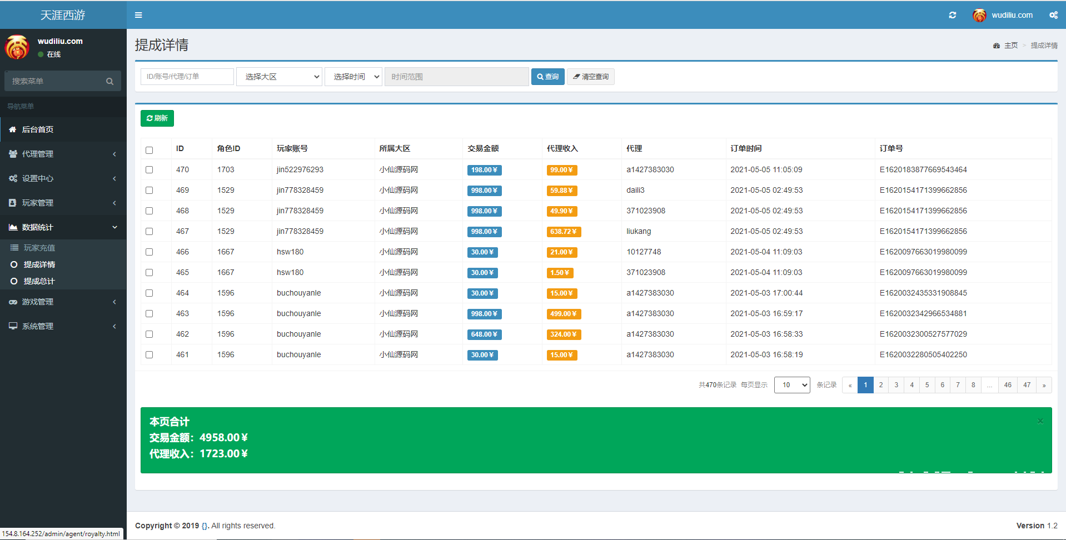Image resolution: width=1066 pixels, height=540 pixels.
Task: Click the users icon beside 代理管理
Action: [x=13, y=154]
